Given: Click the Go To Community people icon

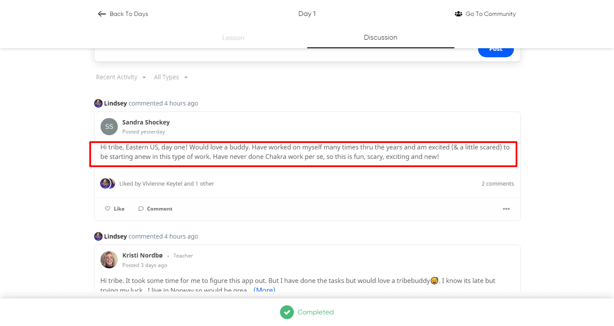Looking at the screenshot, I should click(x=458, y=14).
